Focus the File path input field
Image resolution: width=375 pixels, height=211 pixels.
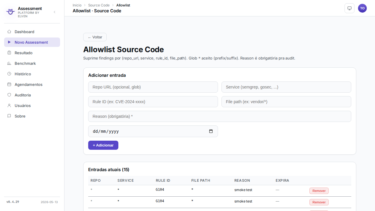(286, 102)
